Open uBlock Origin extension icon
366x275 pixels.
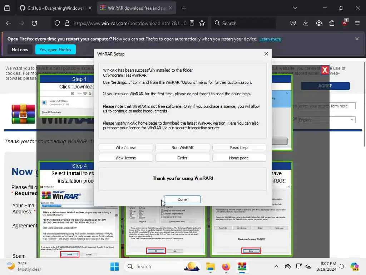point(345,23)
